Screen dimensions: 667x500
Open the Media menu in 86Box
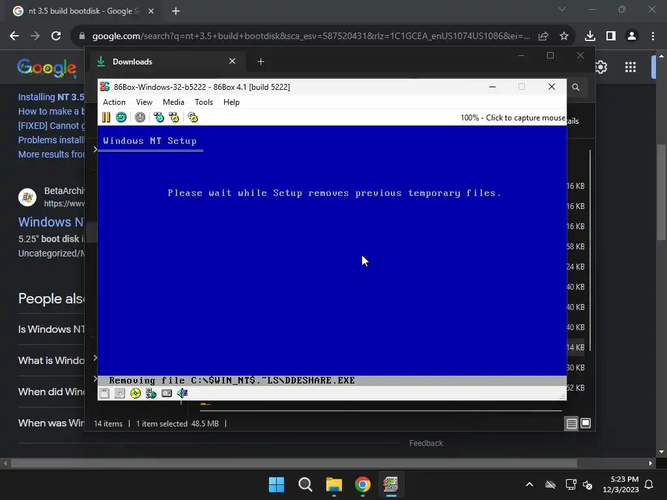click(x=173, y=102)
